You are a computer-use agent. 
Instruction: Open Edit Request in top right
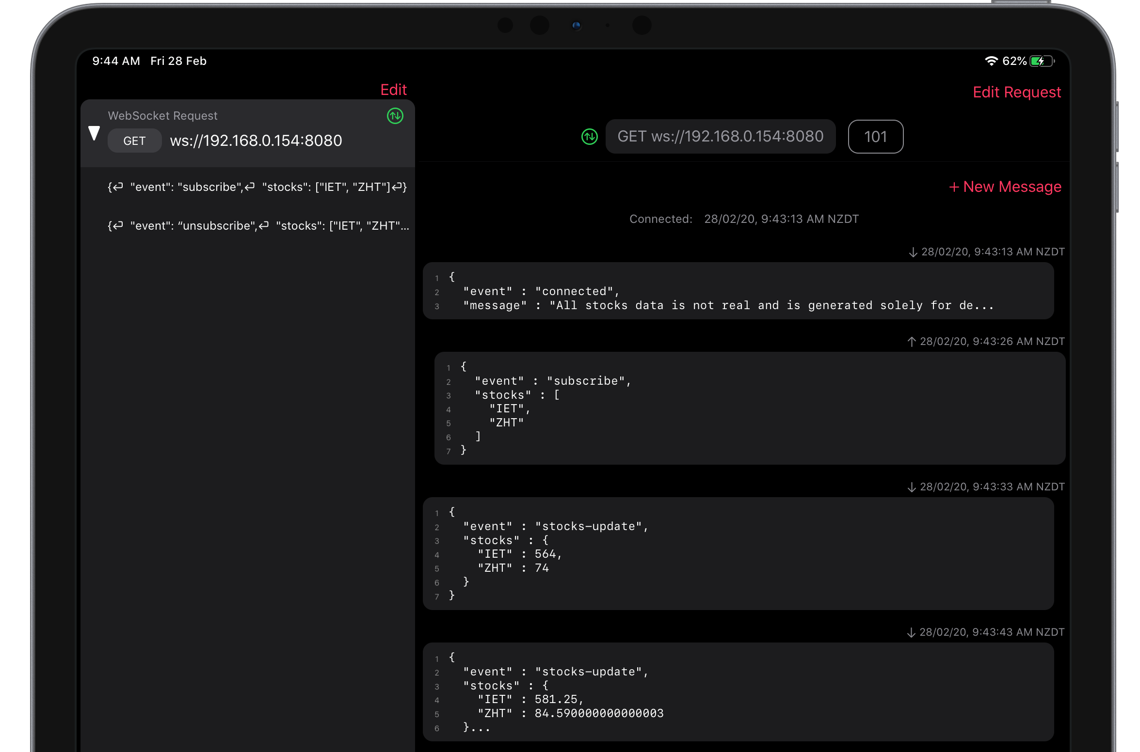(1016, 92)
